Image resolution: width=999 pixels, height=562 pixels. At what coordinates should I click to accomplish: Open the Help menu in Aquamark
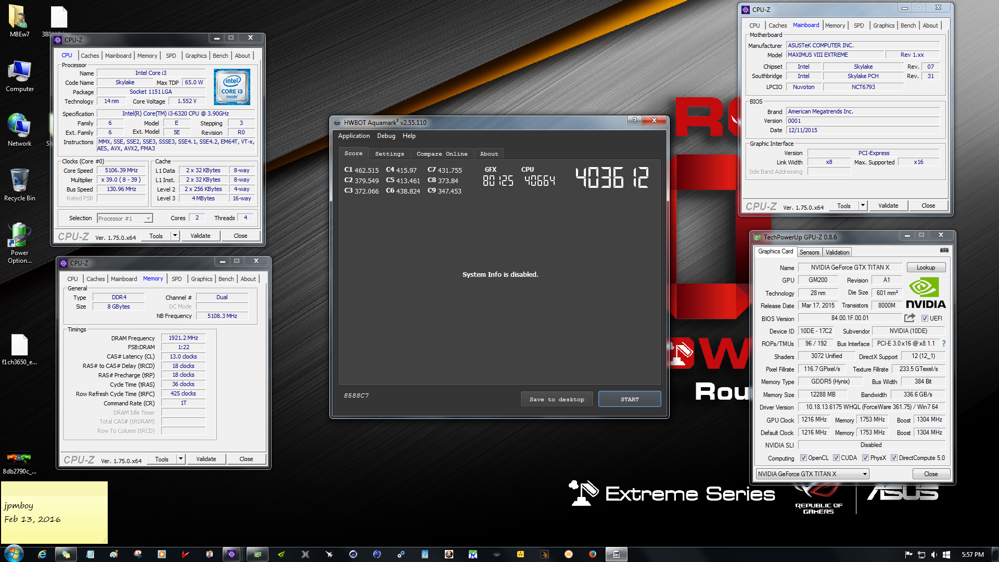point(409,136)
